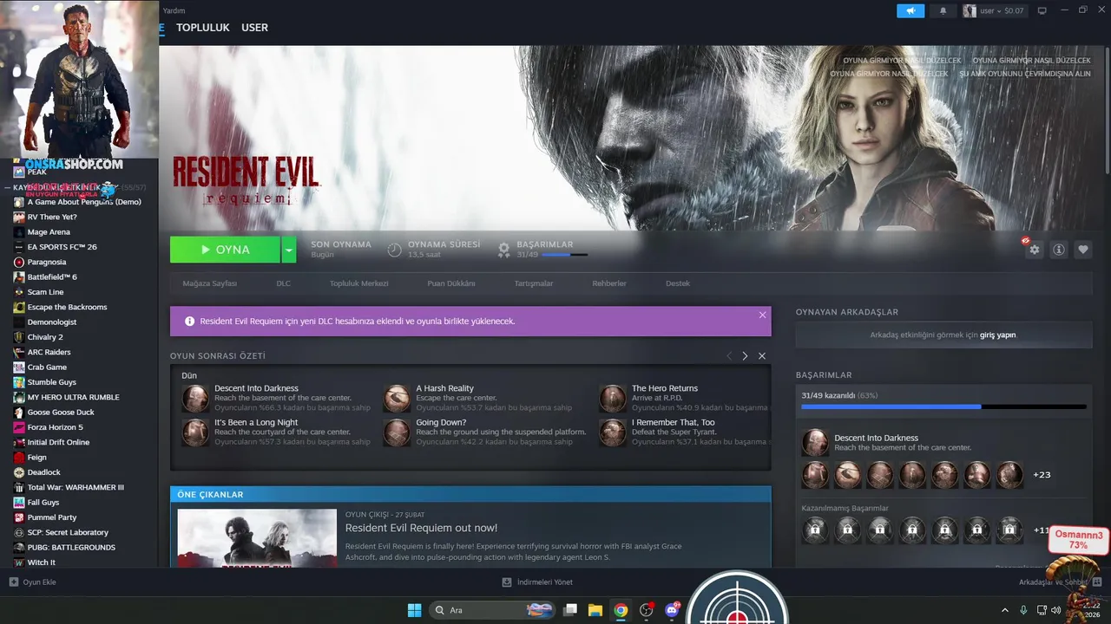
Task: Open Resident Evil Requiem out now! news
Action: (x=421, y=528)
